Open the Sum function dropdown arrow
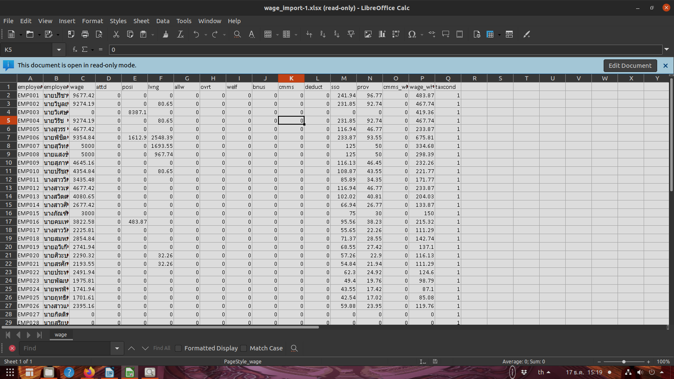Viewport: 674px width, 379px height. click(92, 50)
